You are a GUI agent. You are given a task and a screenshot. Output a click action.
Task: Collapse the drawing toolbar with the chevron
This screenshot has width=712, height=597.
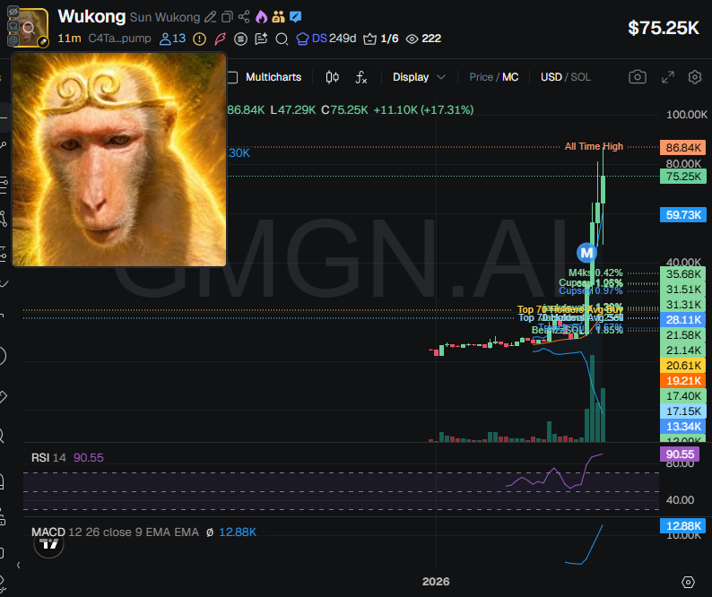[18, 566]
